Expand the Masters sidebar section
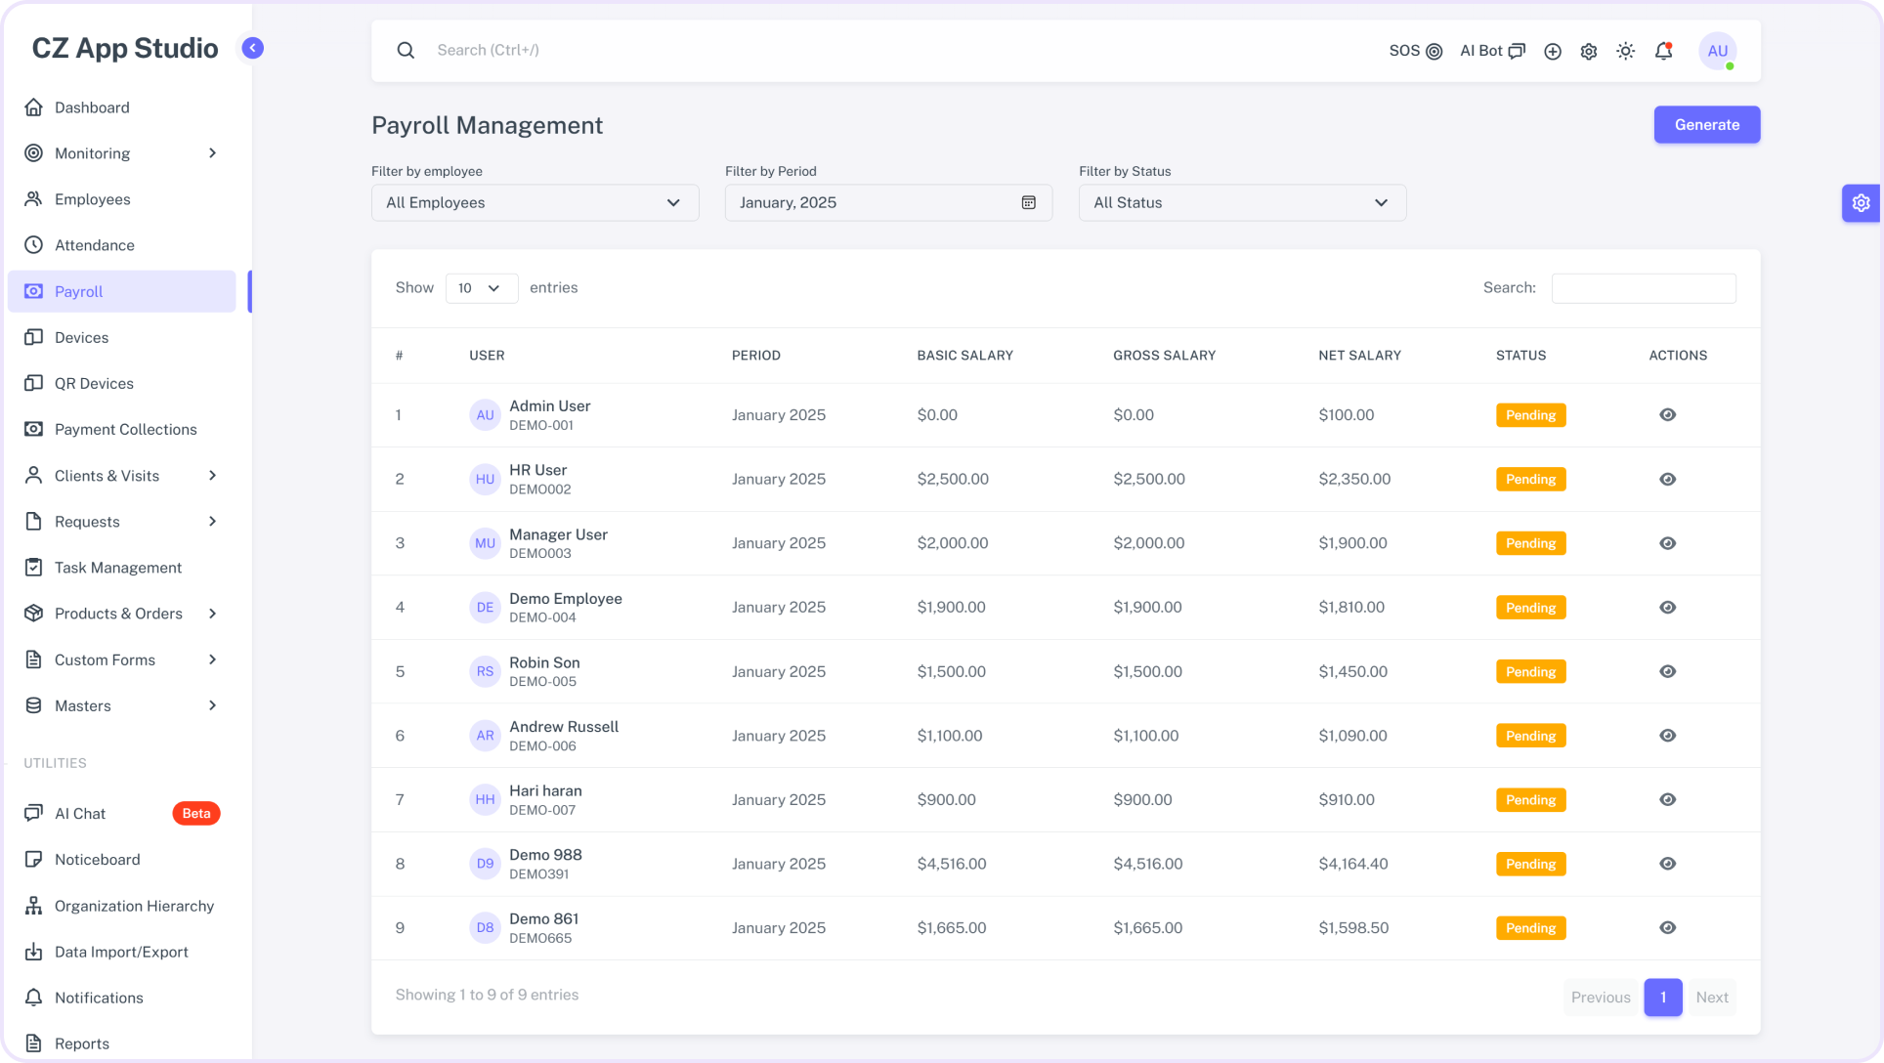The height and width of the screenshot is (1063, 1884). [x=121, y=705]
